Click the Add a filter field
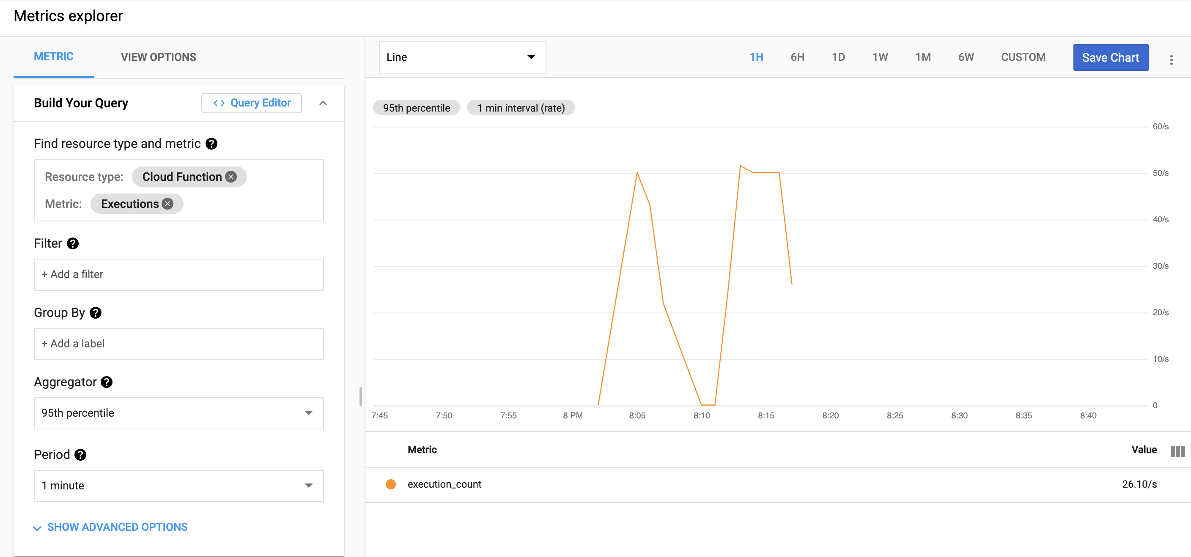 (x=178, y=274)
